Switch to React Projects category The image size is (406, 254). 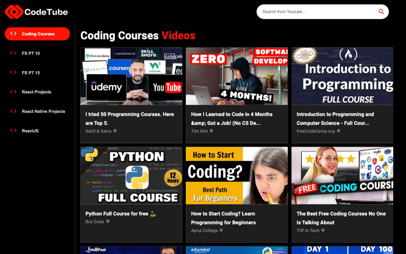37,92
